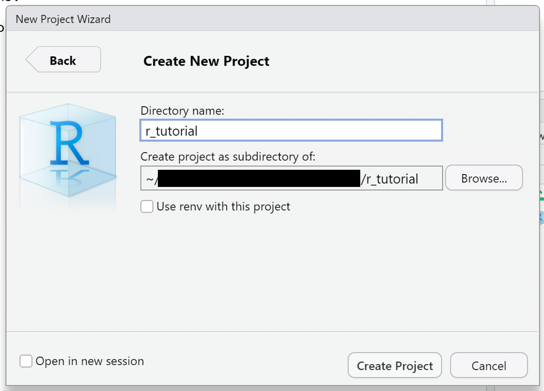Tick the Open in new session checkbox
Image resolution: width=544 pixels, height=391 pixels.
[x=26, y=361]
